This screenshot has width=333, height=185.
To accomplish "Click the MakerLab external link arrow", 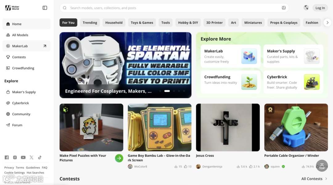I will 45,46.
